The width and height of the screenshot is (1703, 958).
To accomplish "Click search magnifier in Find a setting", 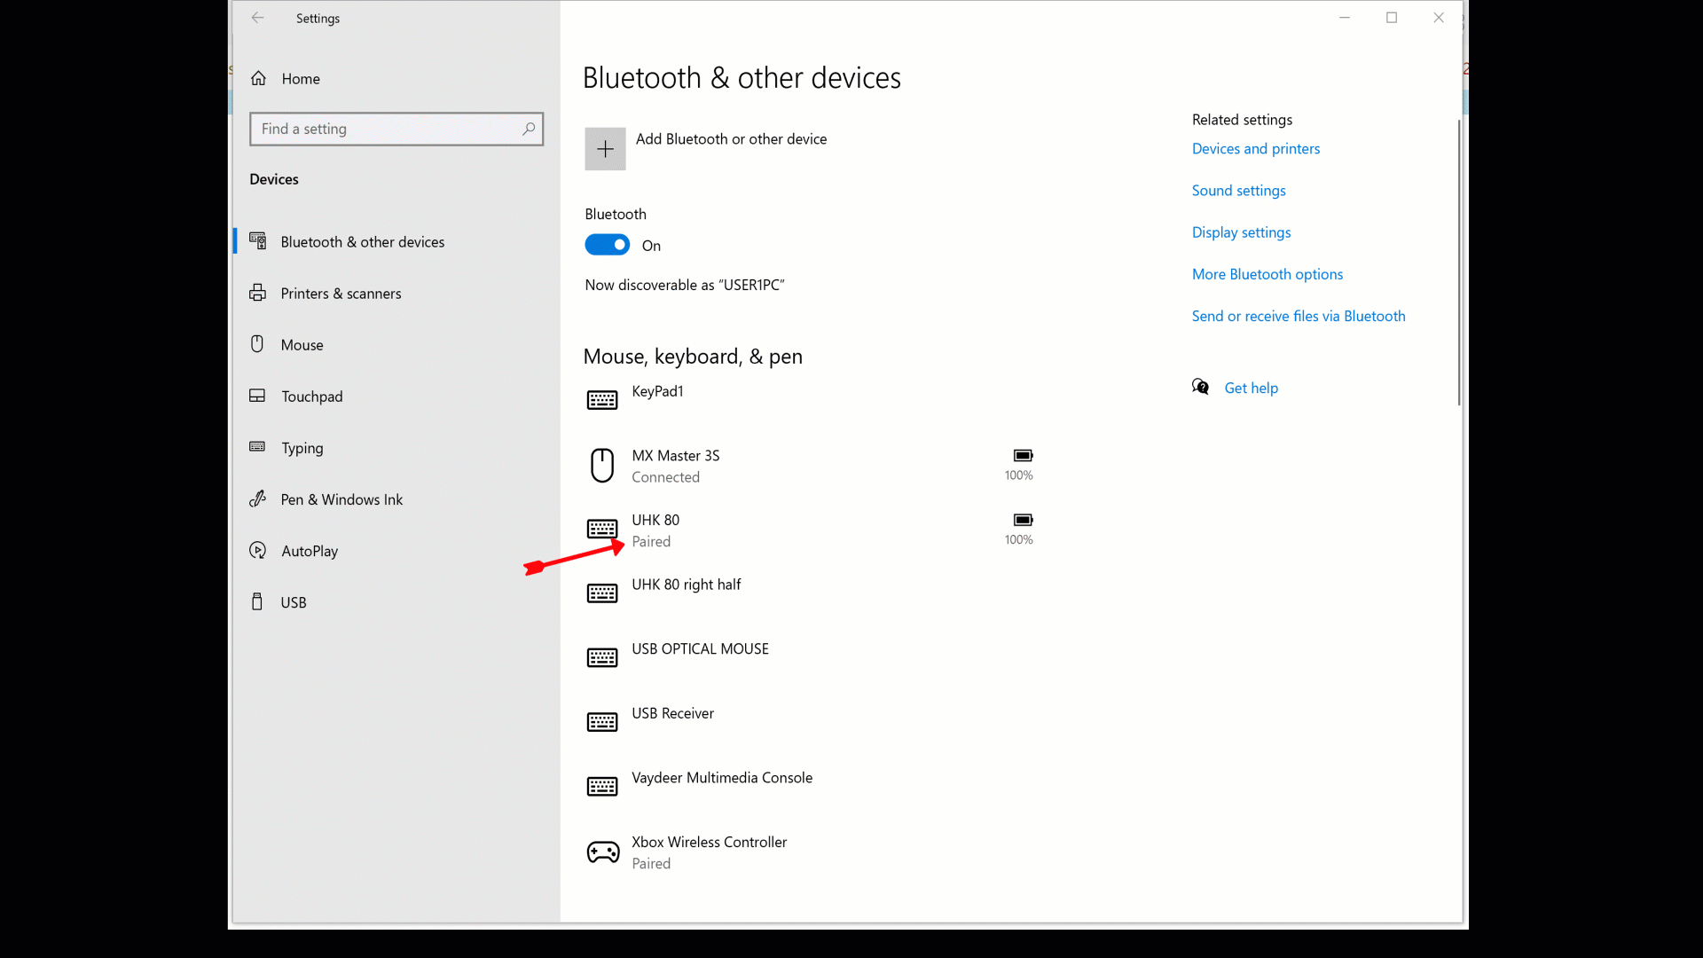I will pos(529,129).
